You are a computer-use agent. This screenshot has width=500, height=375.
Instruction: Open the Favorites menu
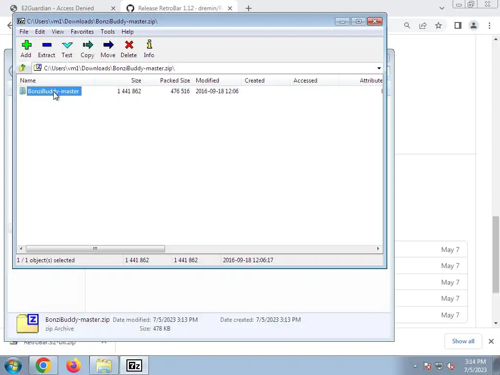(x=82, y=32)
